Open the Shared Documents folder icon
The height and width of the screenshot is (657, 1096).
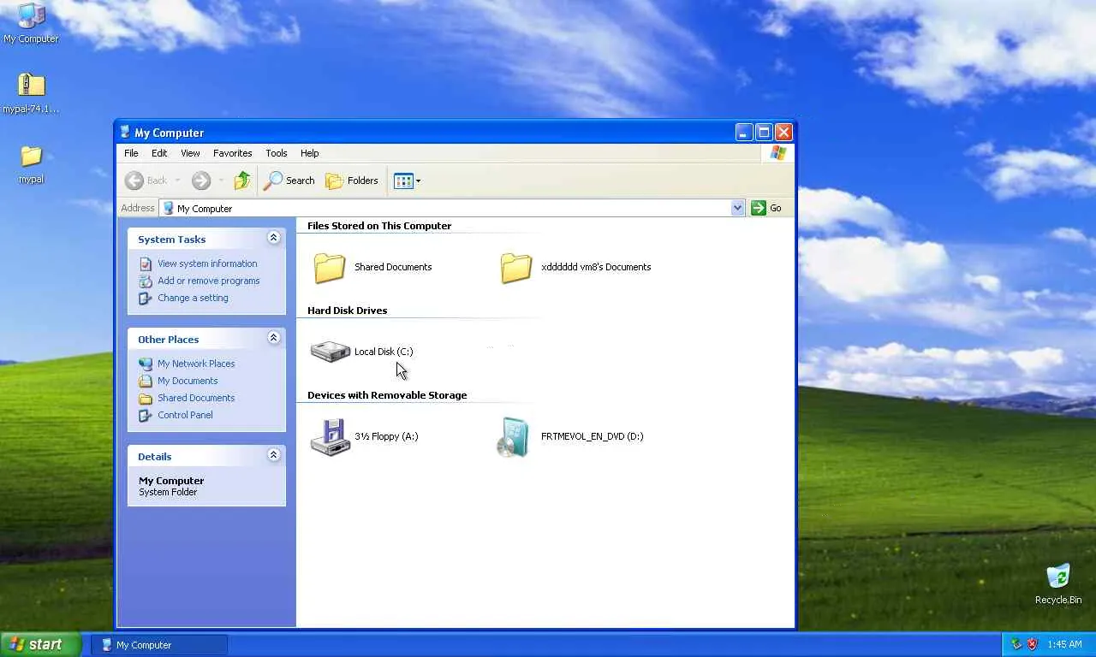[x=330, y=267]
